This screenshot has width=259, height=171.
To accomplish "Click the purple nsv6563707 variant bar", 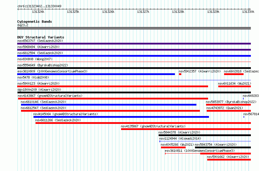I will tap(134, 44).
